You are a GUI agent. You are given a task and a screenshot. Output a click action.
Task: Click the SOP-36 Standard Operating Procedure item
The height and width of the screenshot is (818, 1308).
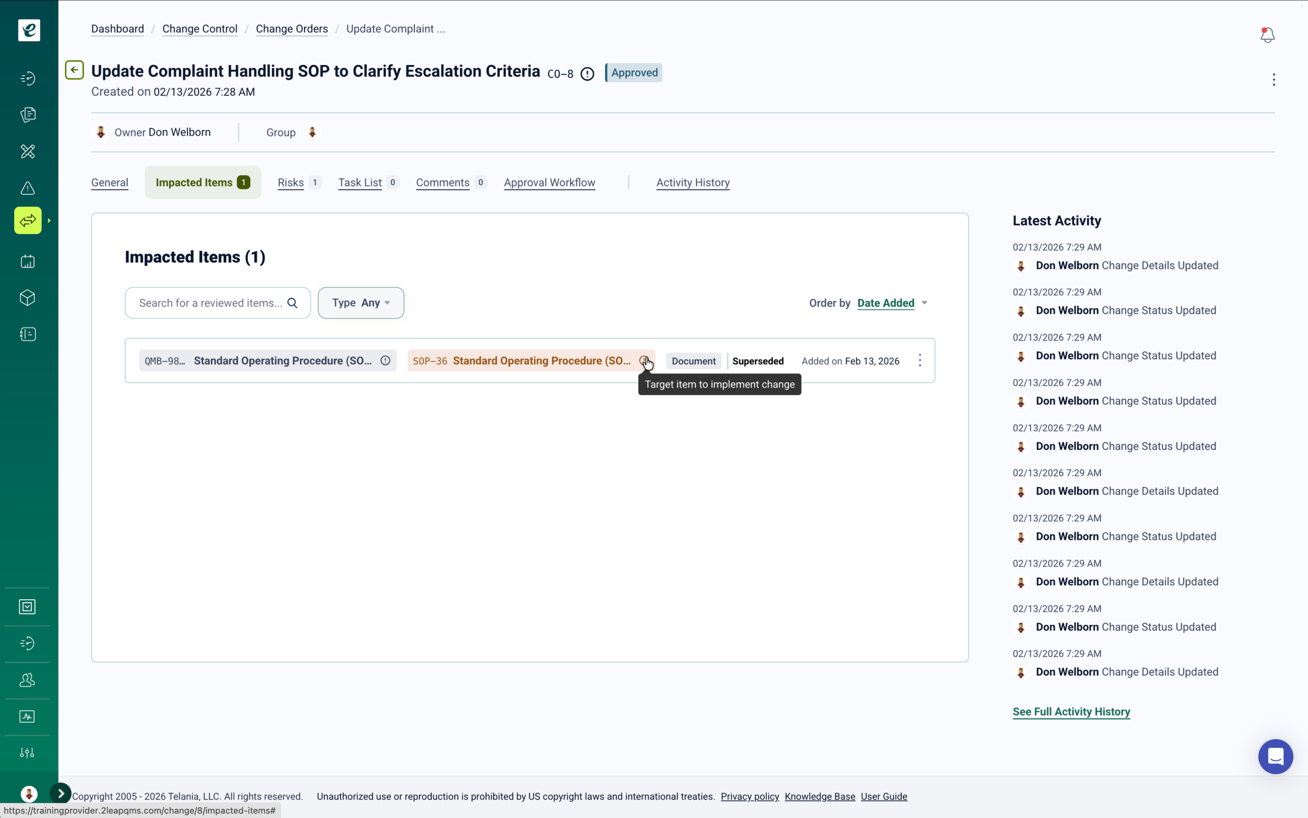coord(531,360)
